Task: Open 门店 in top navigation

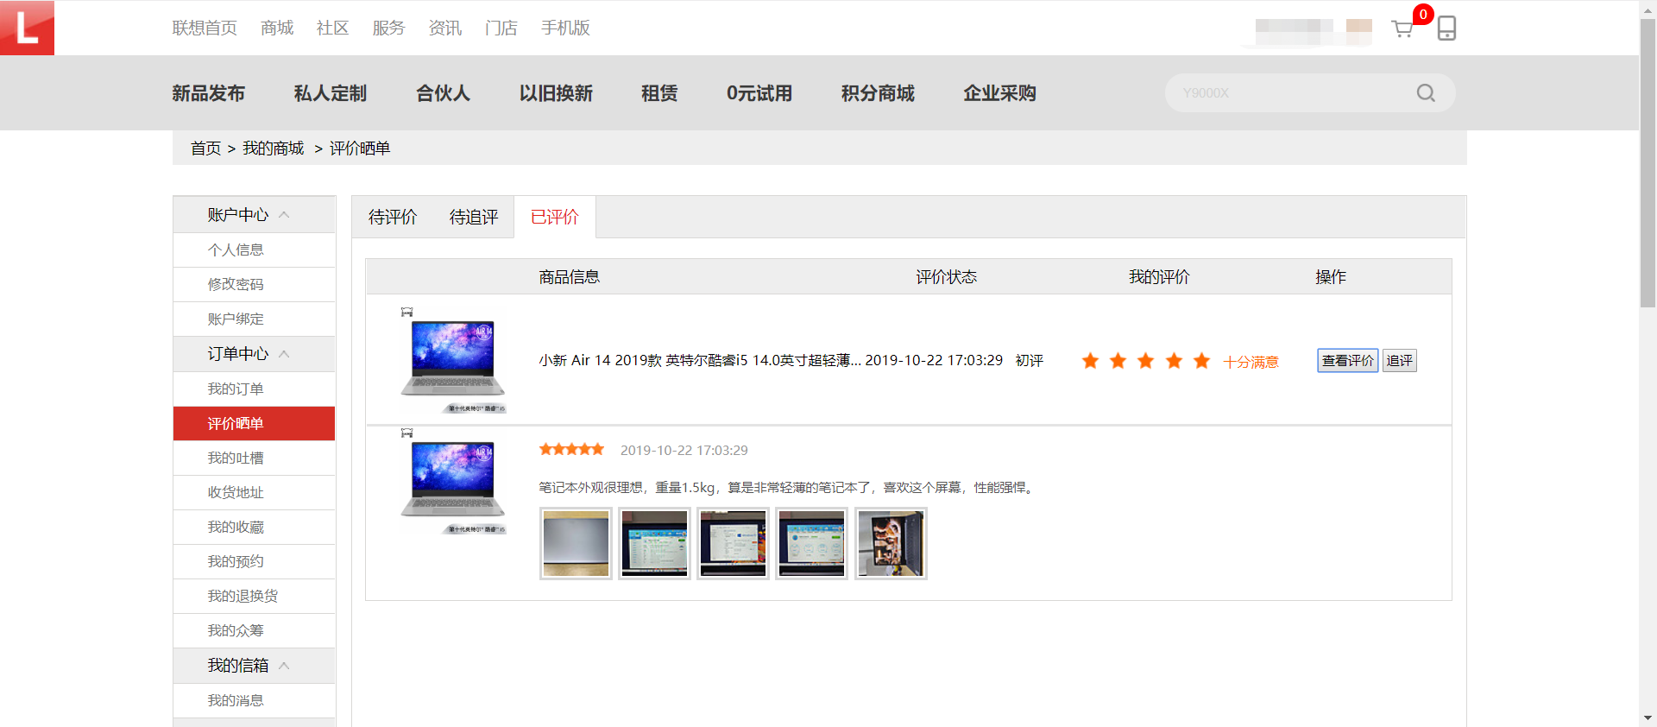Action: 501,28
